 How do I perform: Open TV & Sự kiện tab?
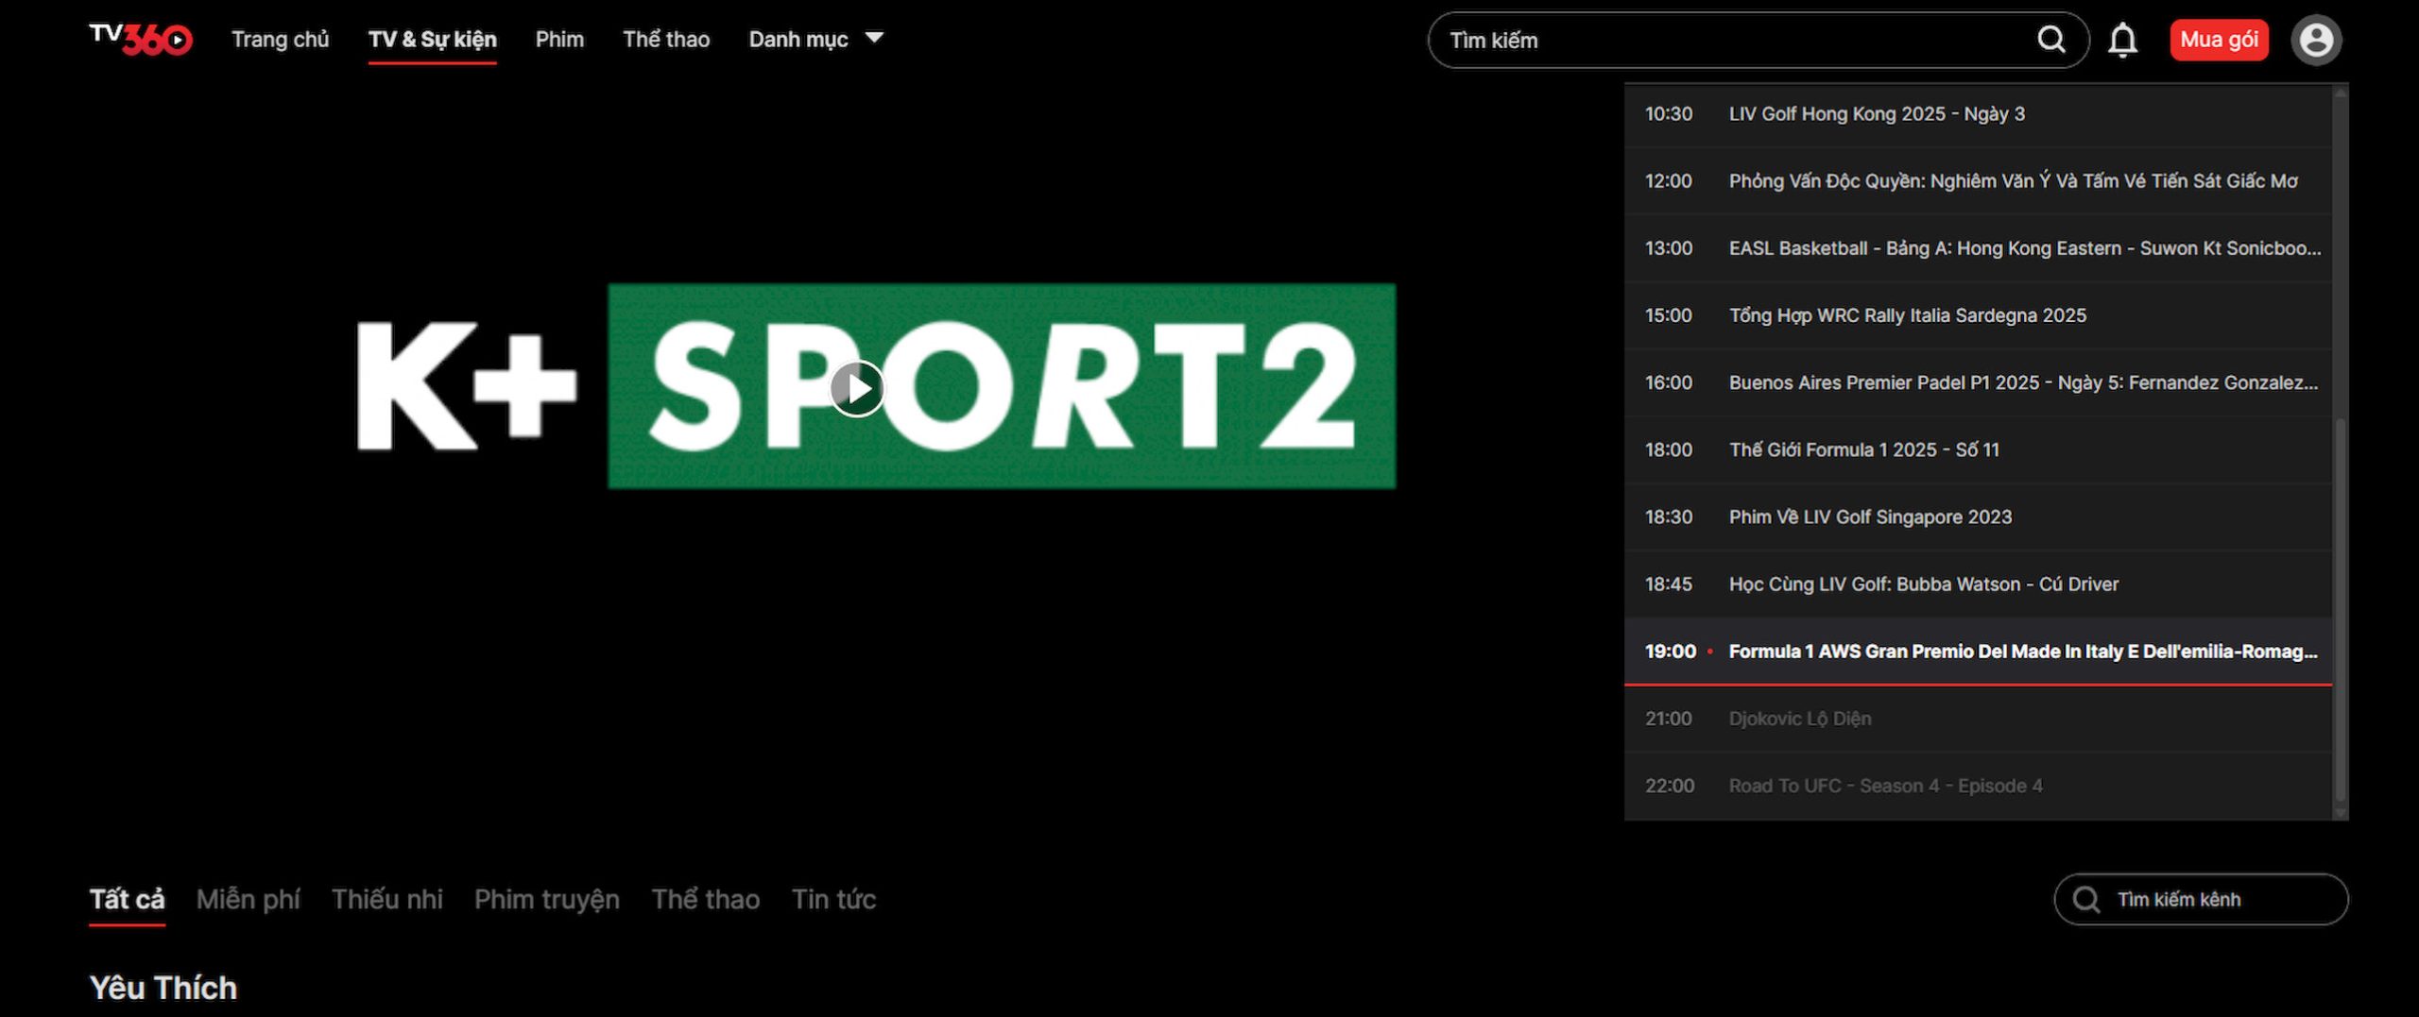(432, 40)
